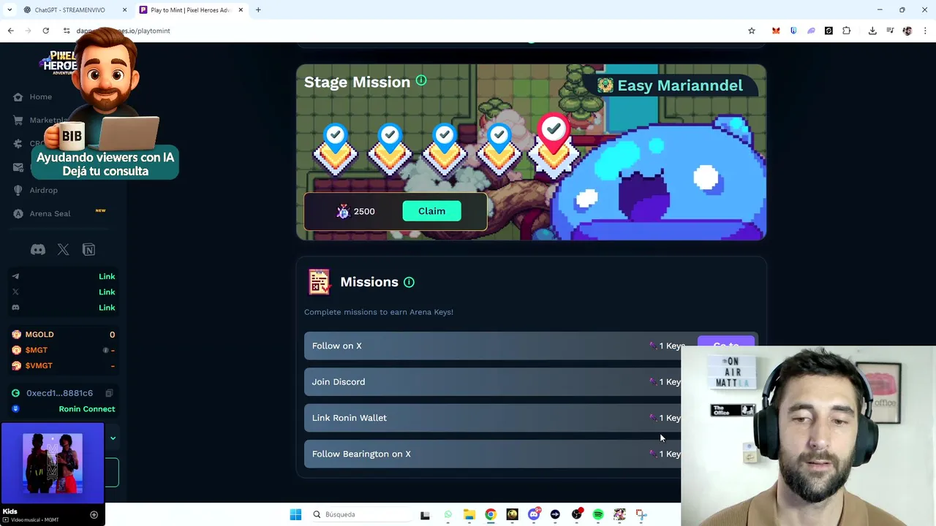Screen dimensions: 936x526
Task: Open Google Chrome from the taskbar
Action: (x=491, y=514)
